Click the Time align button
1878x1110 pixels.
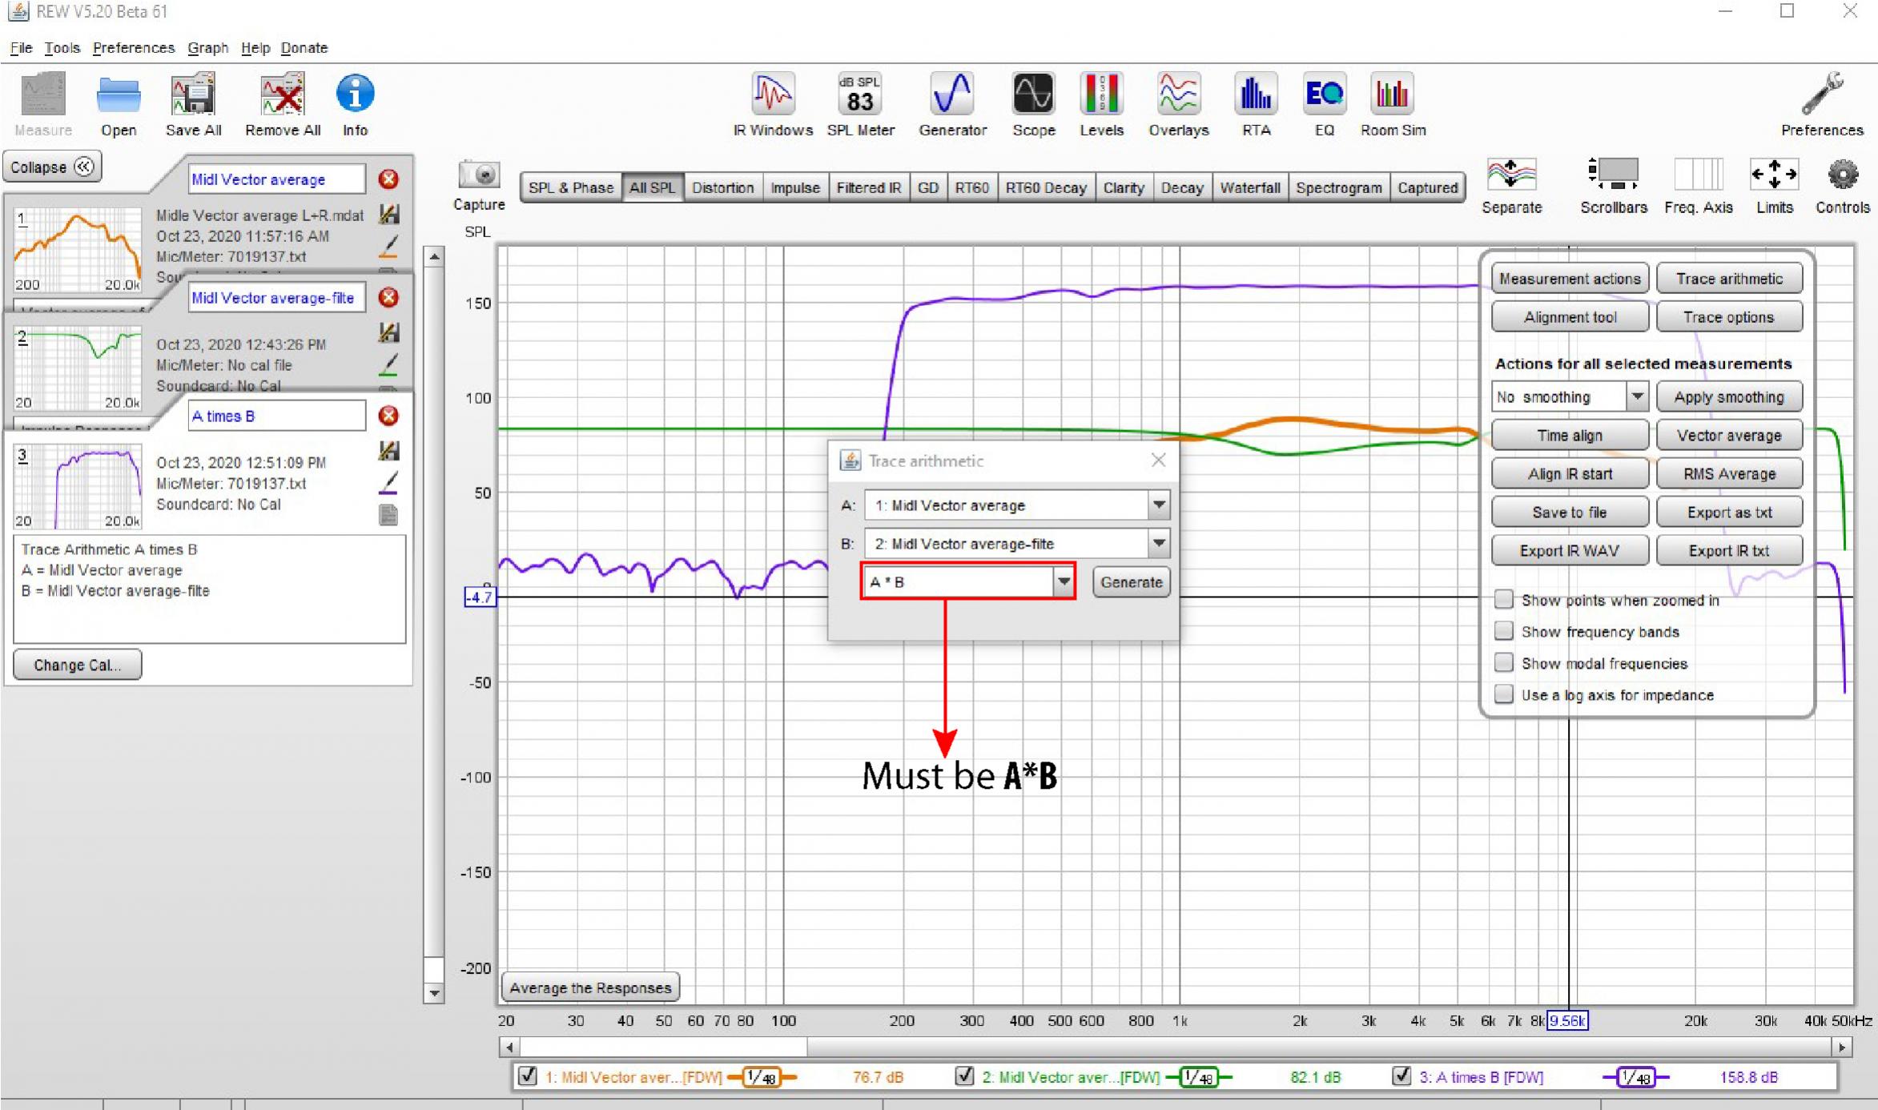[x=1570, y=436]
